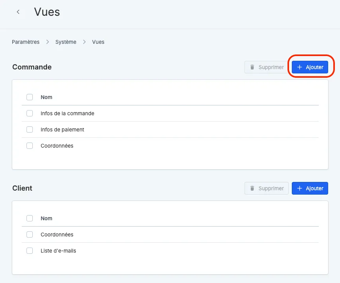Click Supprimer in the Commande section
This screenshot has height=283, width=340.
click(x=267, y=67)
